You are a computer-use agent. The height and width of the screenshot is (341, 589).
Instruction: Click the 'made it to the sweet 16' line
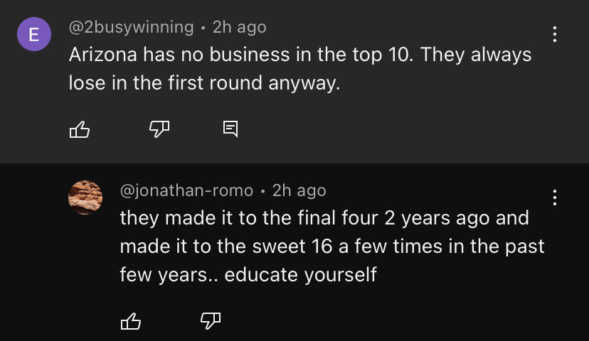331,246
